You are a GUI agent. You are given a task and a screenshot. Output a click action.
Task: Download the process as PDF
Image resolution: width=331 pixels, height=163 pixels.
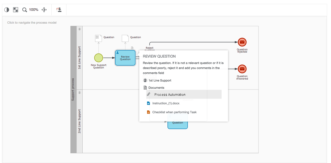59,10
